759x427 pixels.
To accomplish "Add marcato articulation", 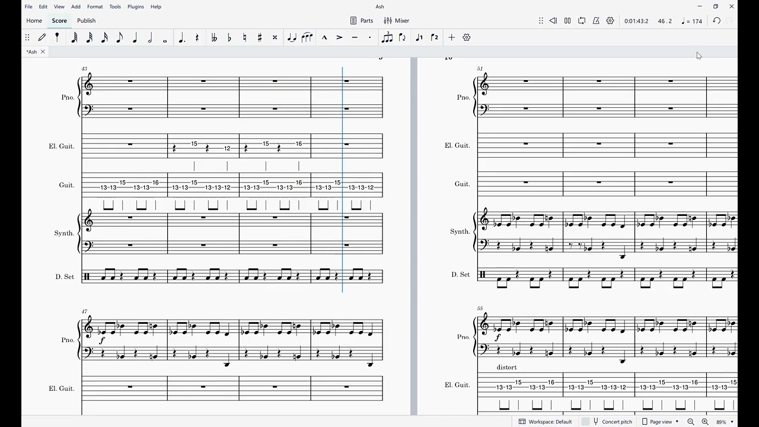I will coord(324,37).
